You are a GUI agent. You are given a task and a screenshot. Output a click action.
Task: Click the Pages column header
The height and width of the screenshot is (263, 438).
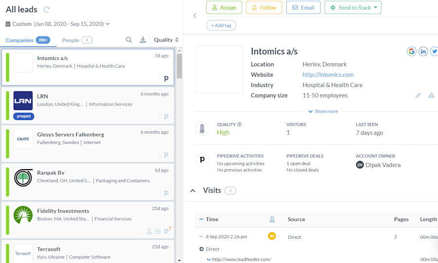coord(401,219)
